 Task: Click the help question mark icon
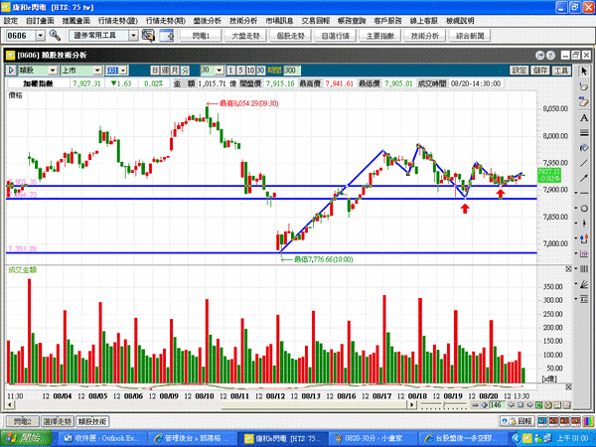[x=550, y=56]
